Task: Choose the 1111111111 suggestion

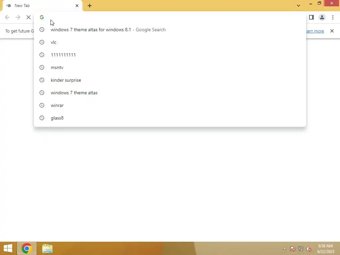Action: (170, 55)
